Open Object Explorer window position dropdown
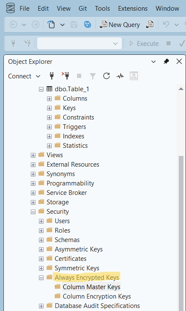Viewport: 186px width, 311px height. pyautogui.click(x=154, y=62)
